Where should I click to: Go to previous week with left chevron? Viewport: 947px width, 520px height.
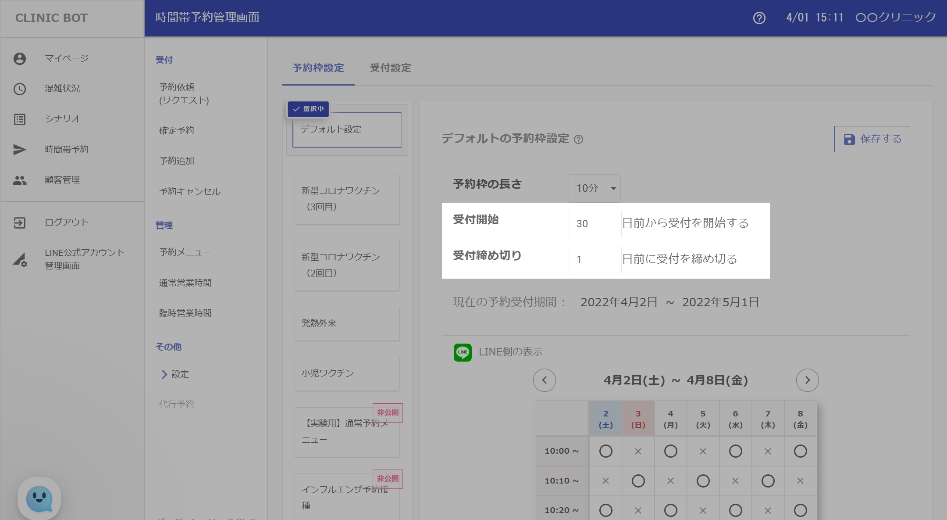[545, 380]
